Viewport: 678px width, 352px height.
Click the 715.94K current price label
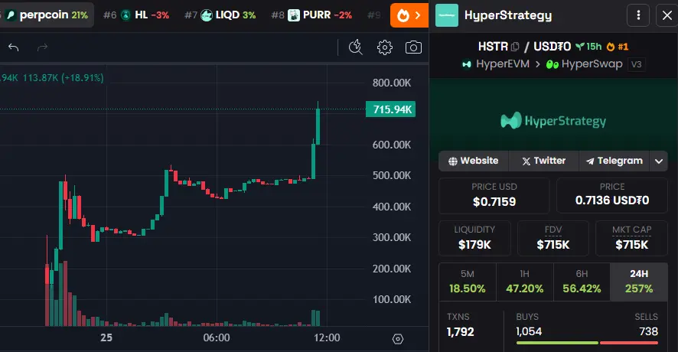[x=390, y=109]
